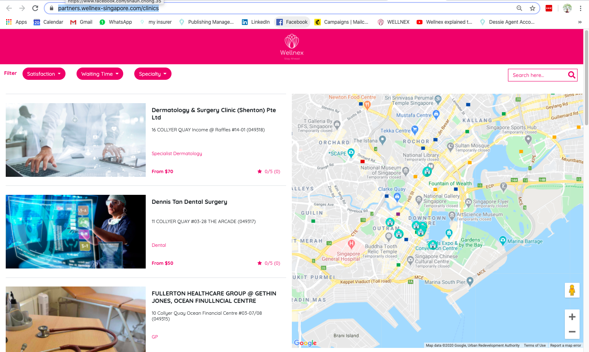Image resolution: width=589 pixels, height=352 pixels.
Task: Open the WELLNEX bookmark
Action: pos(393,22)
